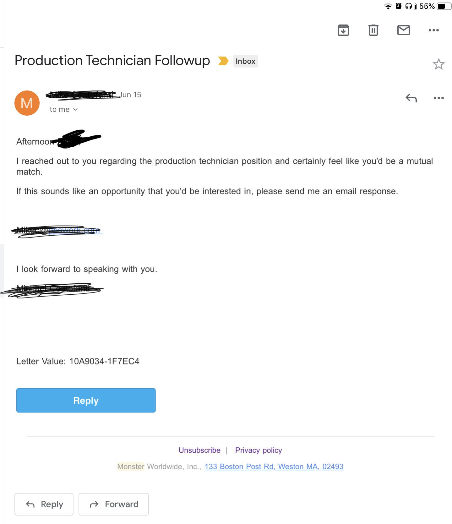
Task: Archive this email with the archive icon
Action: pos(343,30)
